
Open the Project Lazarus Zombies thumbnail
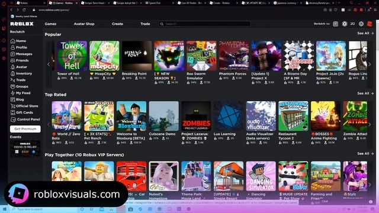196,116
